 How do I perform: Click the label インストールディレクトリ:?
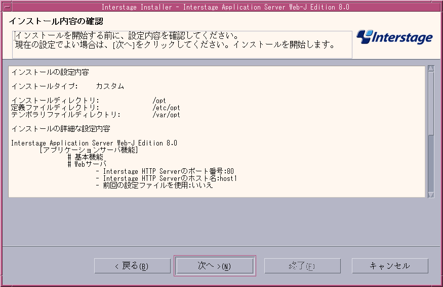tap(55, 101)
